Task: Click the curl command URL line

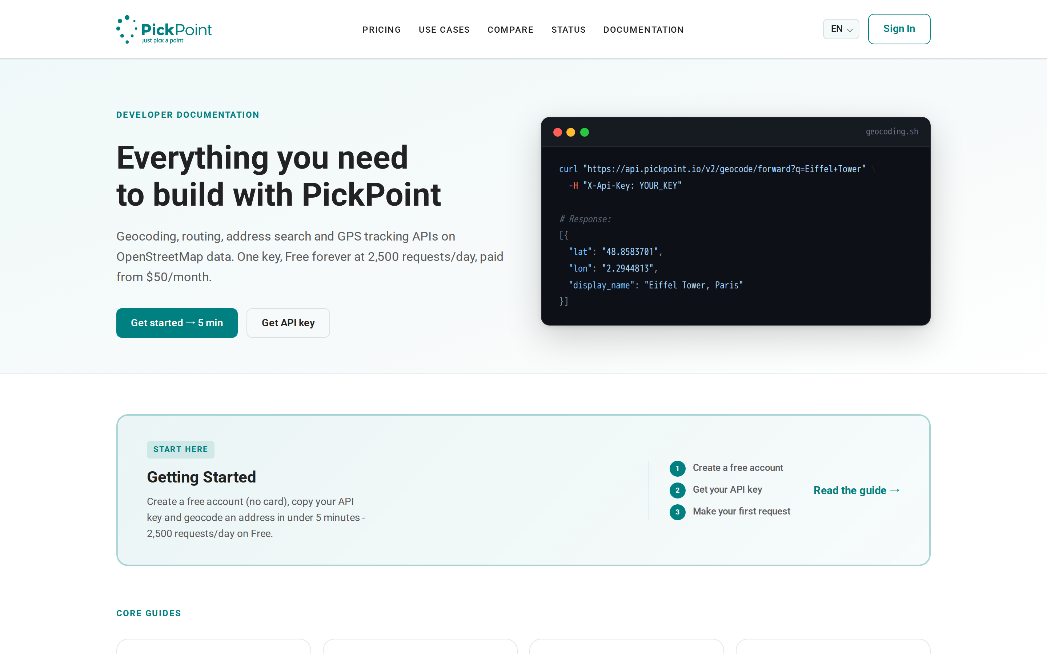Action: (717, 169)
